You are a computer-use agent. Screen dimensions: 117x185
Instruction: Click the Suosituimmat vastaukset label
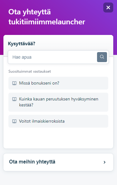pos(30,71)
